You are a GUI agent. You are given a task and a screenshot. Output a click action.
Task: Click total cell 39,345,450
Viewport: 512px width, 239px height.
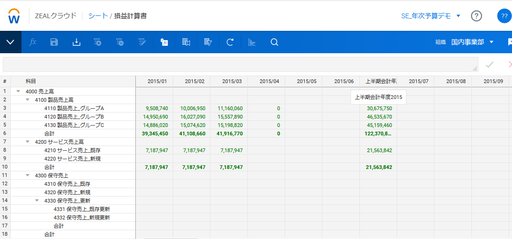tap(155, 133)
